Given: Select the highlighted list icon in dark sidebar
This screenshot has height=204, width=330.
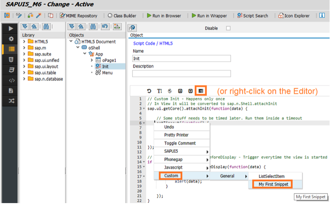Looking at the screenshot, I should 11,49.
